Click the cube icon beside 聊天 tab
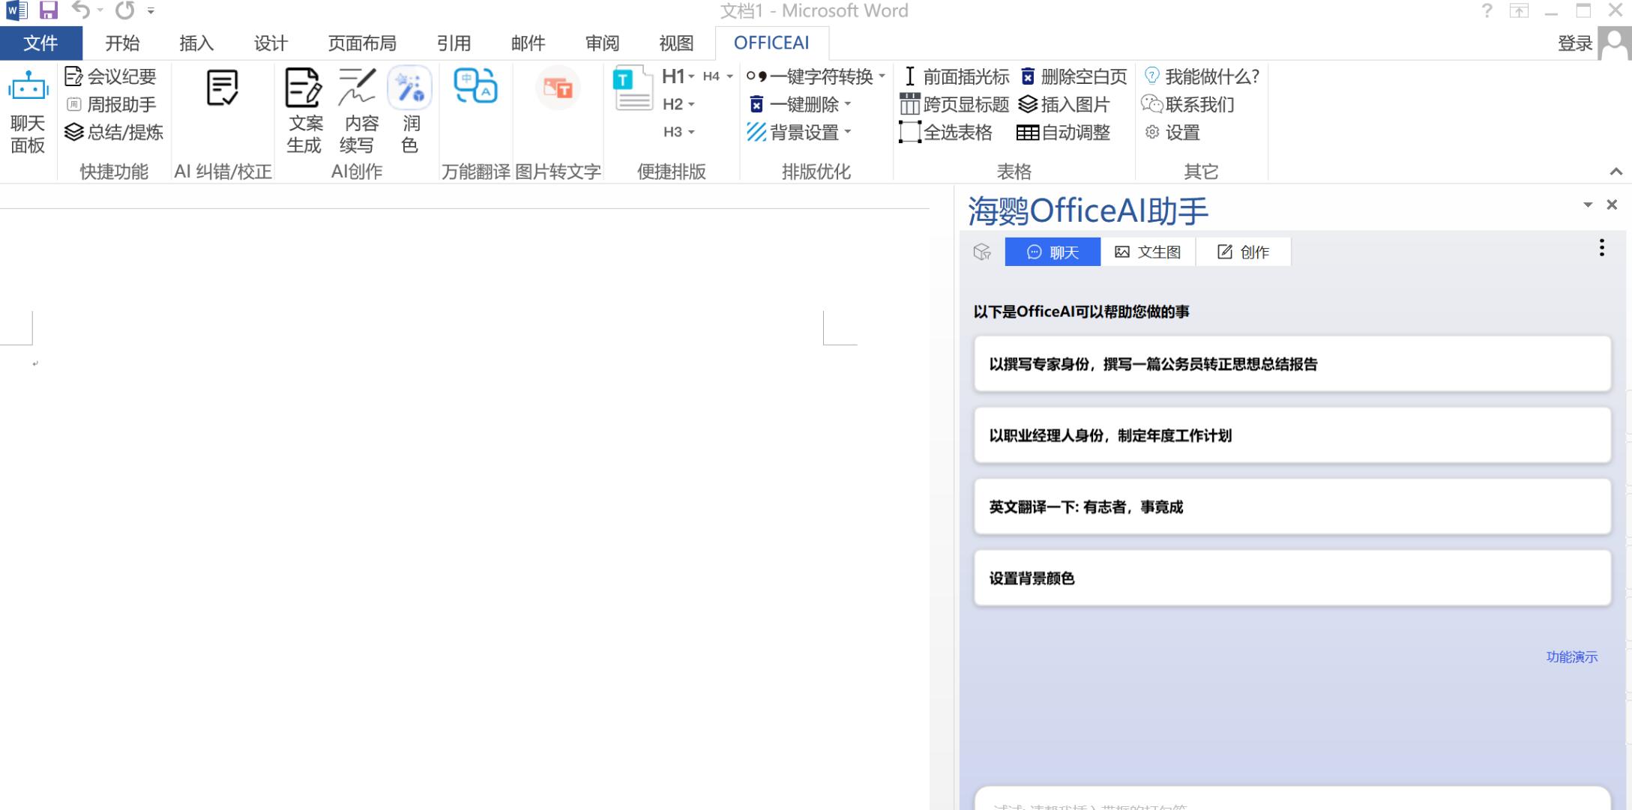The height and width of the screenshot is (810, 1632). (982, 252)
